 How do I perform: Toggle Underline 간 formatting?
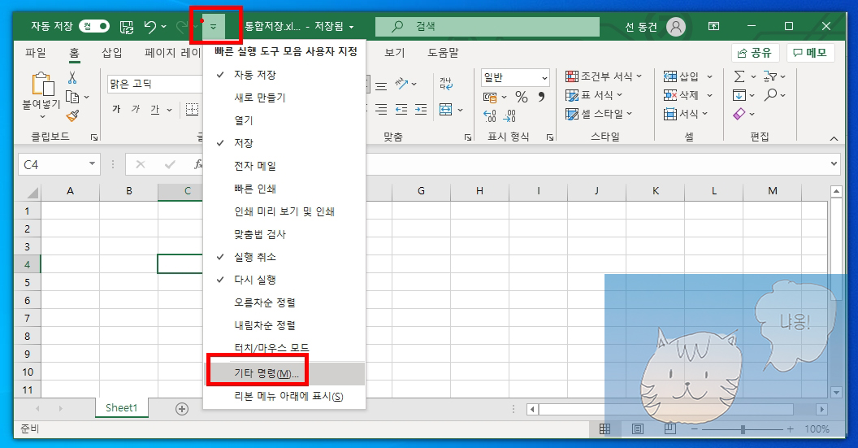point(155,110)
